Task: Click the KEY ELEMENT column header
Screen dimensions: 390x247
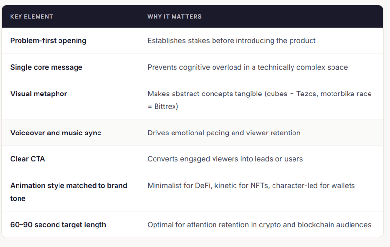Action: pyautogui.click(x=32, y=17)
